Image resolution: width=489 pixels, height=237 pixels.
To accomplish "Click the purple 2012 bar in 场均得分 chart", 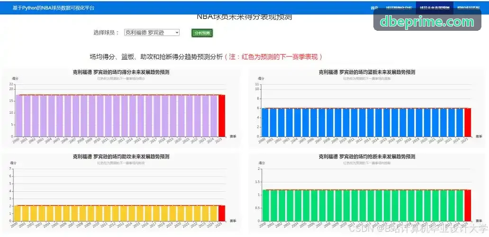I will 116,116.
